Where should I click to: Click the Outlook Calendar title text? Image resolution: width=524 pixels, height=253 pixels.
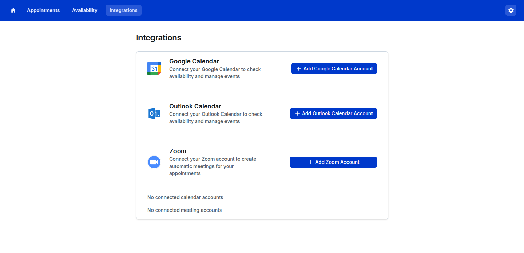click(x=195, y=106)
